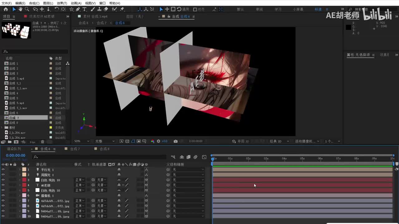Toggle visibility of AE老胡 text layer

(3, 185)
